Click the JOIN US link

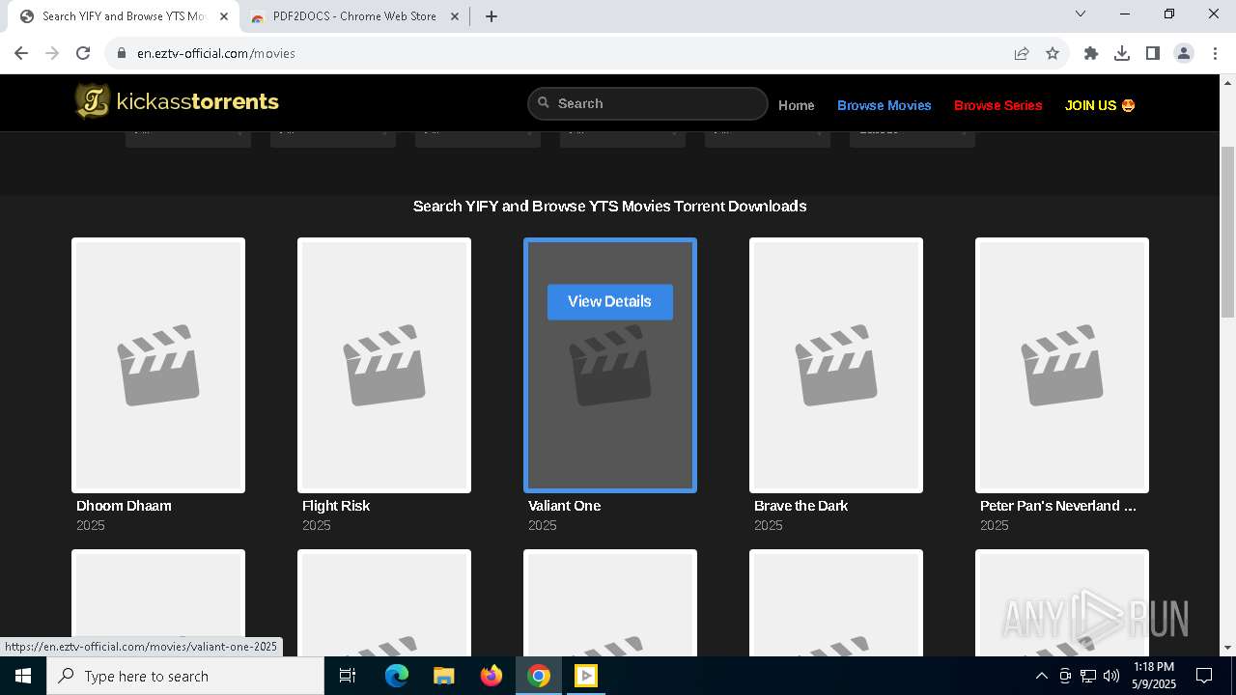(x=1100, y=105)
